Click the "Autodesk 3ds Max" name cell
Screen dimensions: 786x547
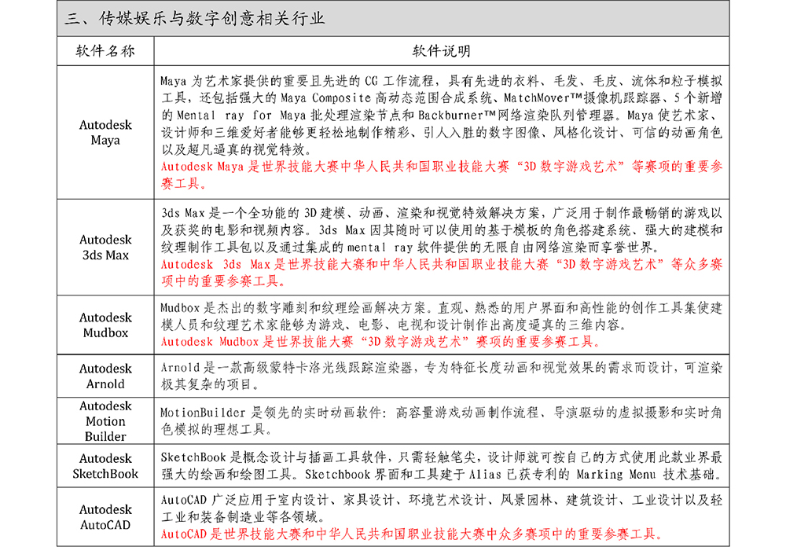pyautogui.click(x=105, y=248)
